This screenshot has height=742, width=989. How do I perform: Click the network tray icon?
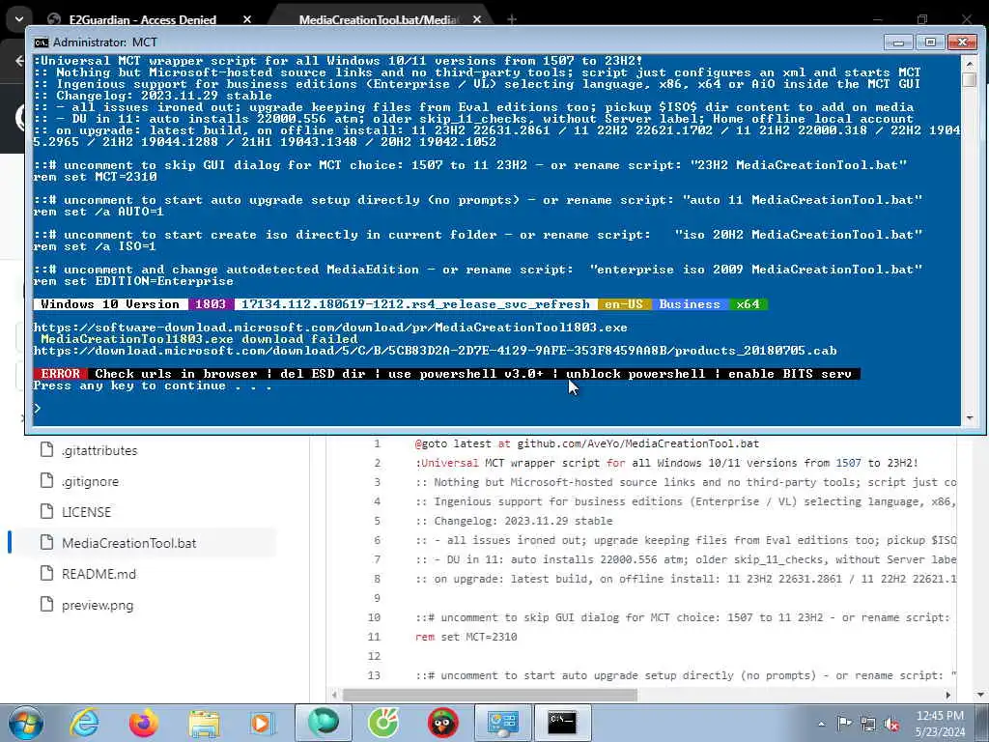[x=868, y=724]
